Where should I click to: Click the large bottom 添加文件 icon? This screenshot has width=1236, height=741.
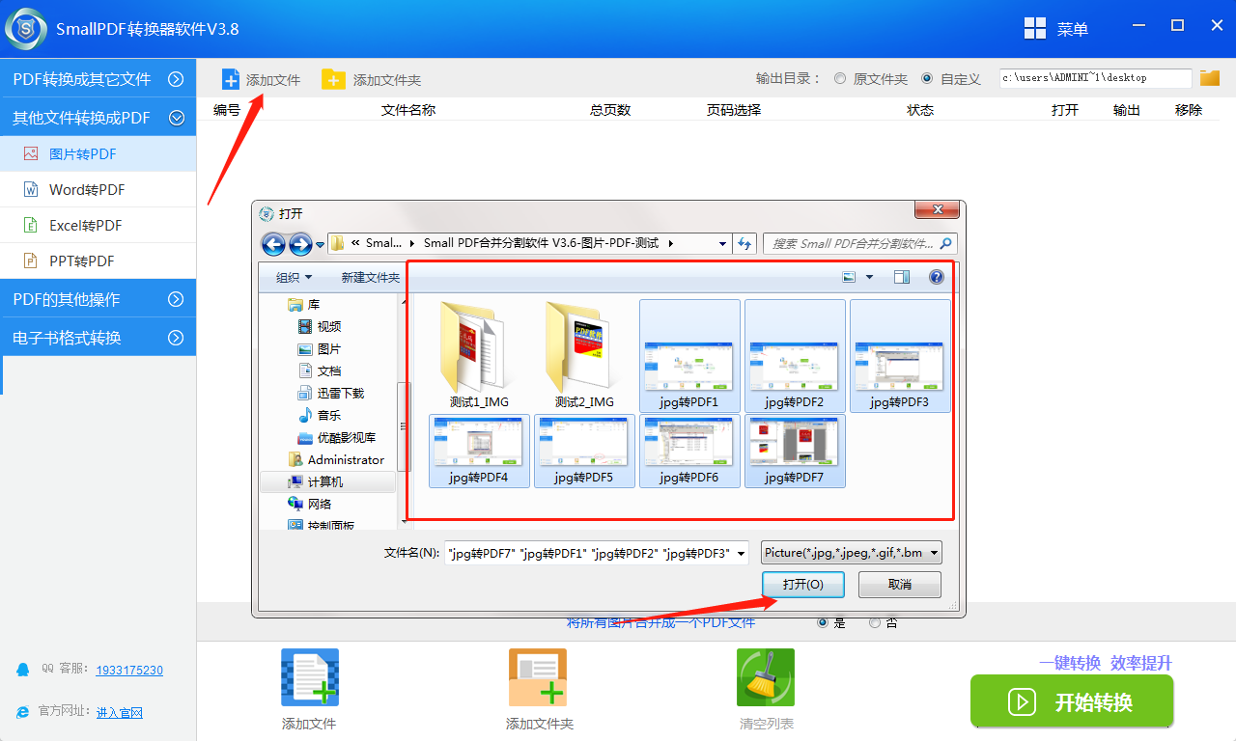coord(309,678)
